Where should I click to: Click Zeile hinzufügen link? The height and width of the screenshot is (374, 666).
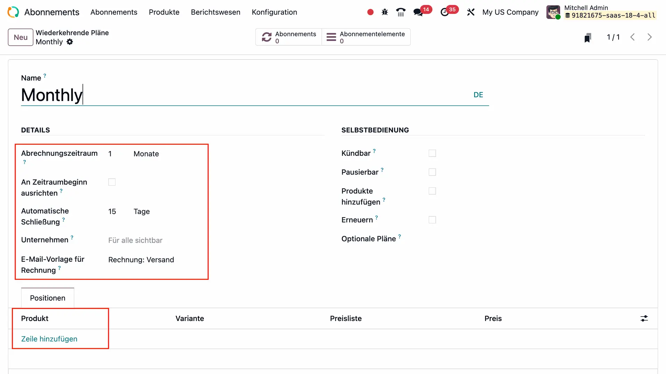pos(49,339)
